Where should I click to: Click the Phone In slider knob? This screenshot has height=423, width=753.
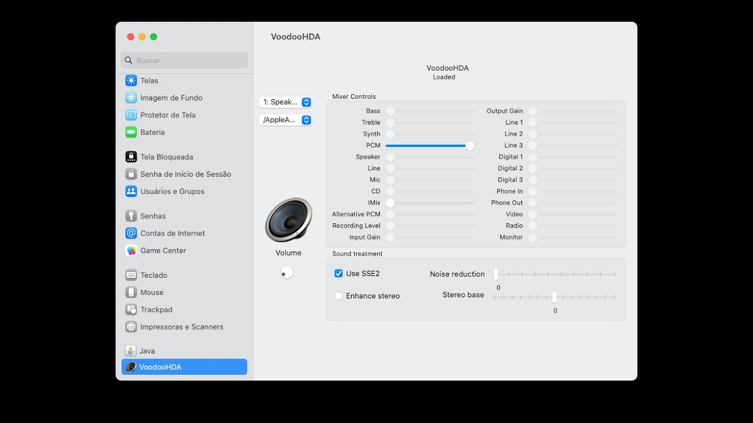tap(532, 192)
